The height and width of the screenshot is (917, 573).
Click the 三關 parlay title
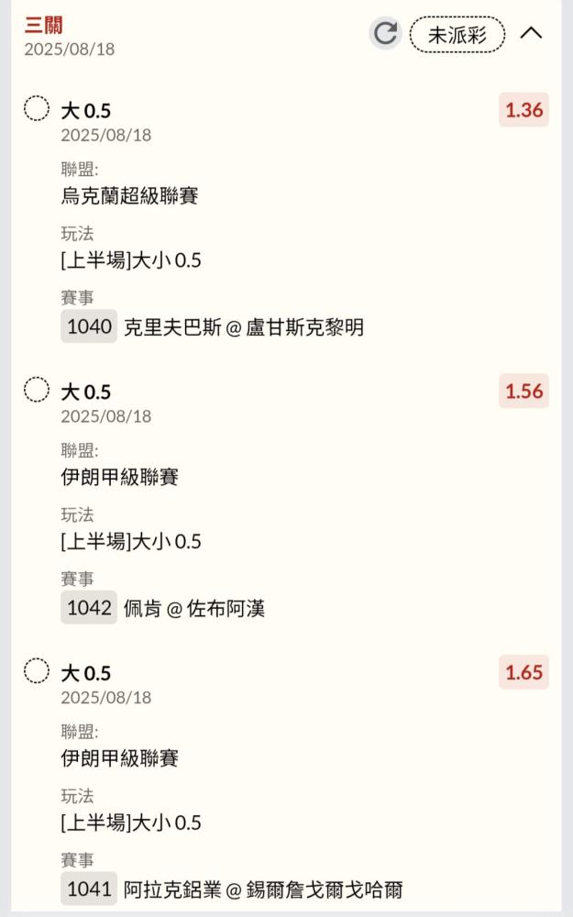click(44, 25)
